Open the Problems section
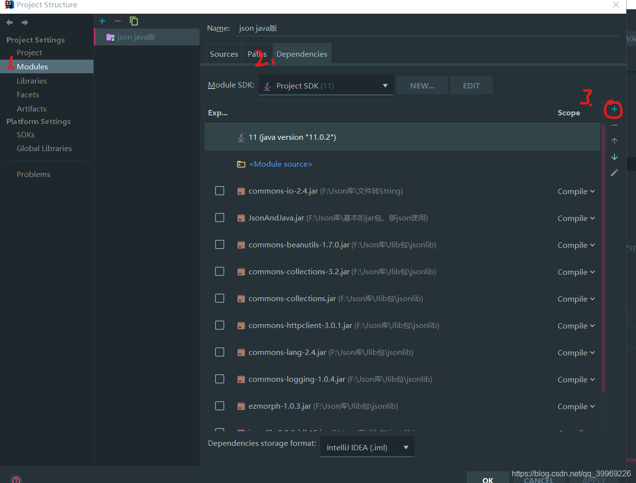Screen dimensions: 636x483 (33, 174)
